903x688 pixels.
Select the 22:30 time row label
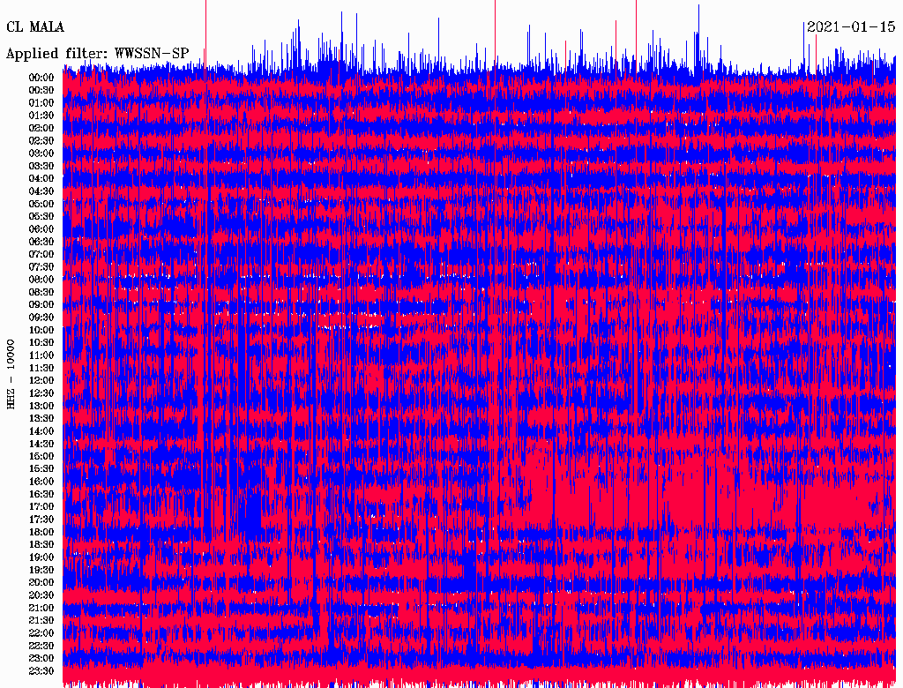[41, 646]
